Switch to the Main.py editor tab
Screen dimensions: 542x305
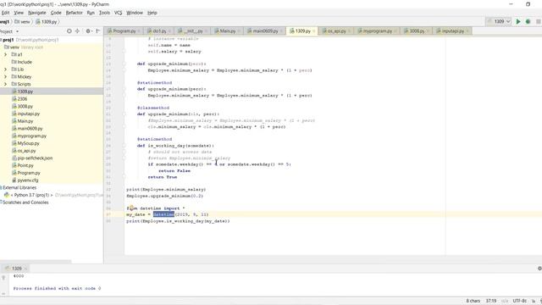[x=227, y=31]
